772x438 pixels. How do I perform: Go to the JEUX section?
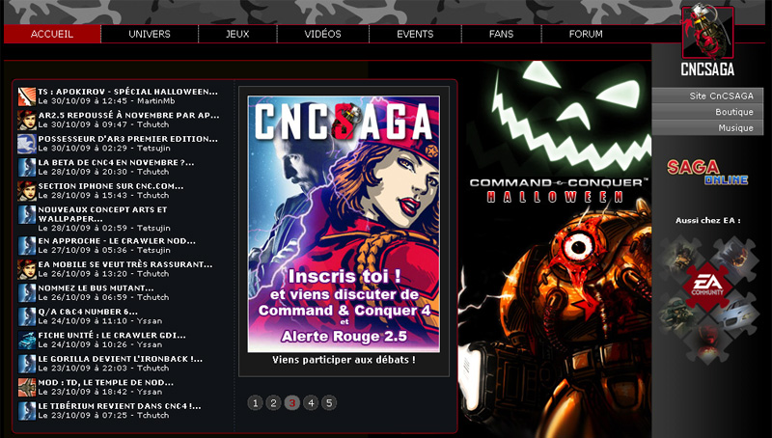click(x=237, y=34)
